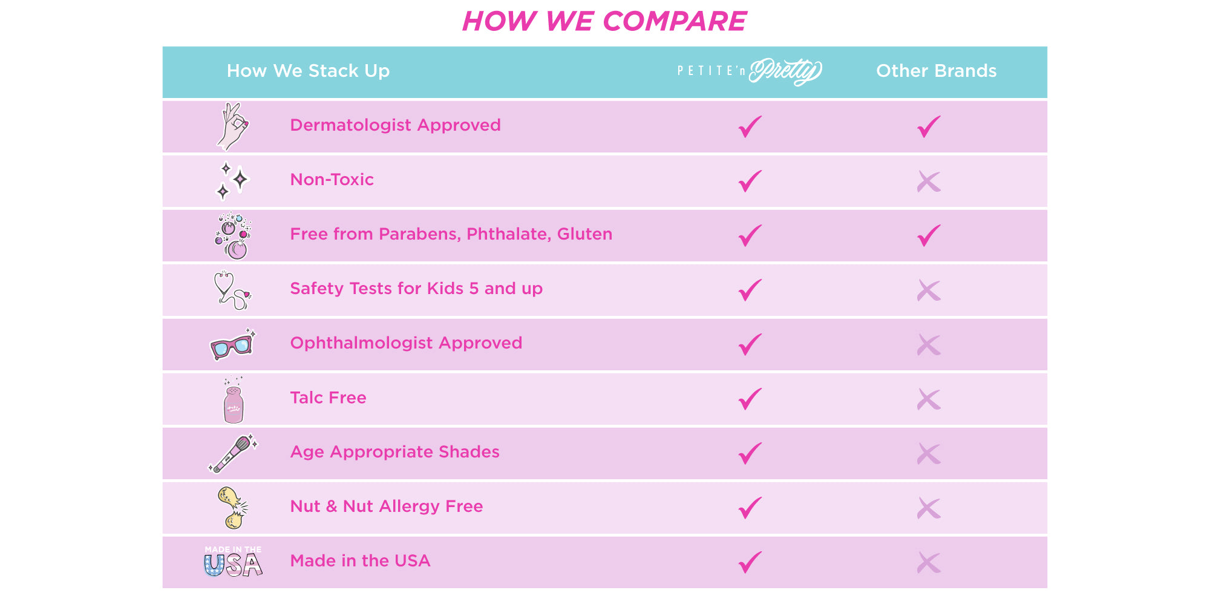Click Other Brands X mark for Talc Free
This screenshot has width=1210, height=593.
click(929, 399)
